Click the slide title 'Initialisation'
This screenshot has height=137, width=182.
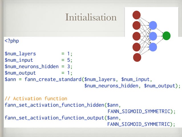point(91,17)
